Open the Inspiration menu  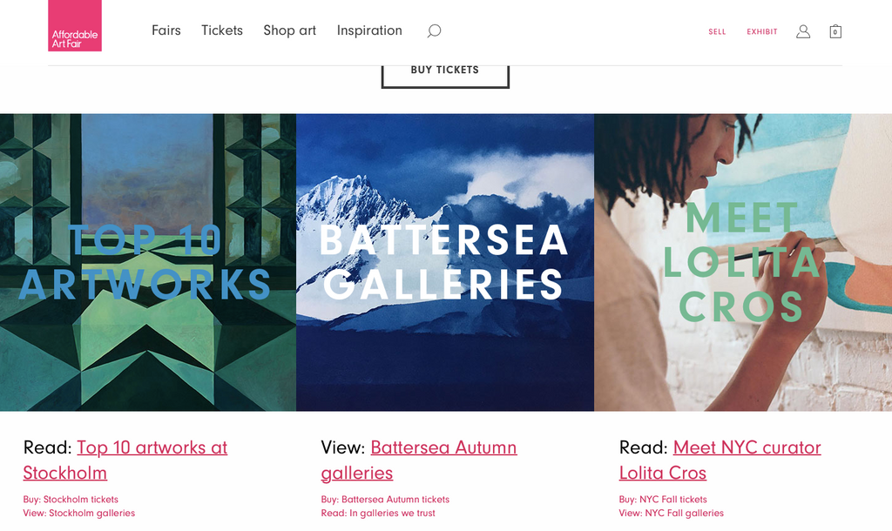click(x=369, y=30)
